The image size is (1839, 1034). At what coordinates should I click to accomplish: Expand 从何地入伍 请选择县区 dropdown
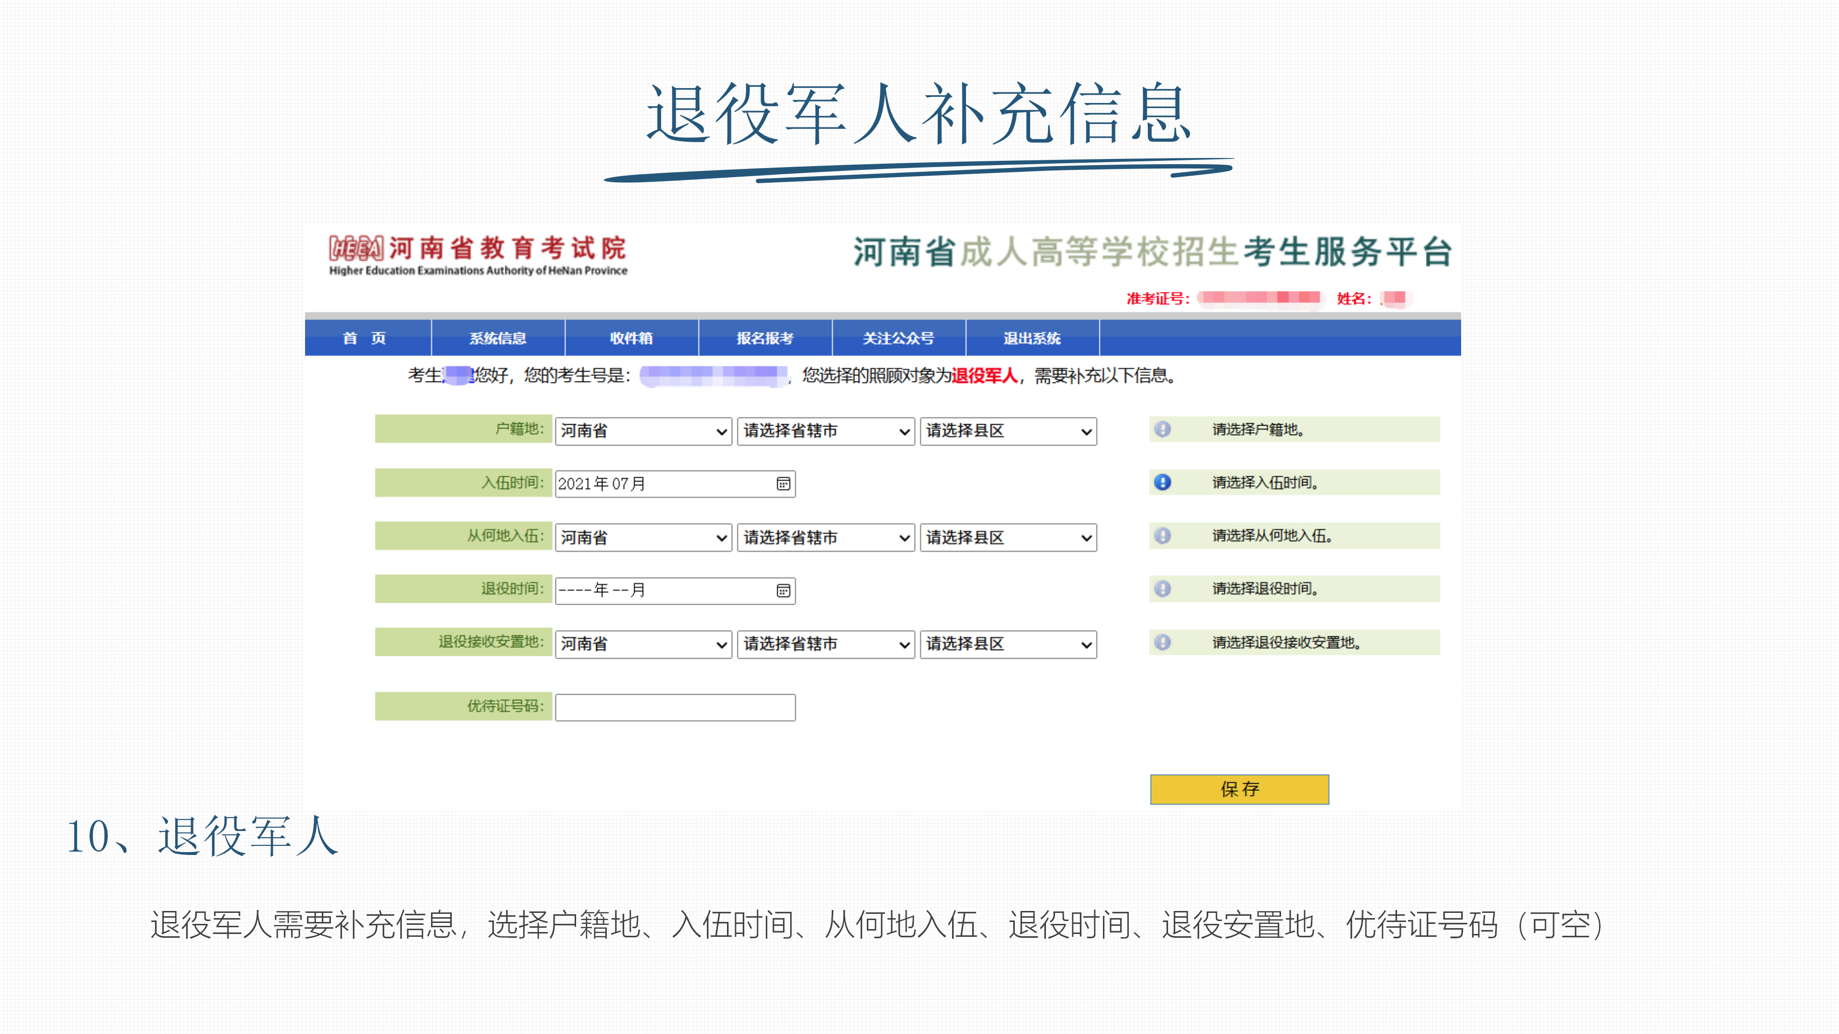tap(1008, 538)
